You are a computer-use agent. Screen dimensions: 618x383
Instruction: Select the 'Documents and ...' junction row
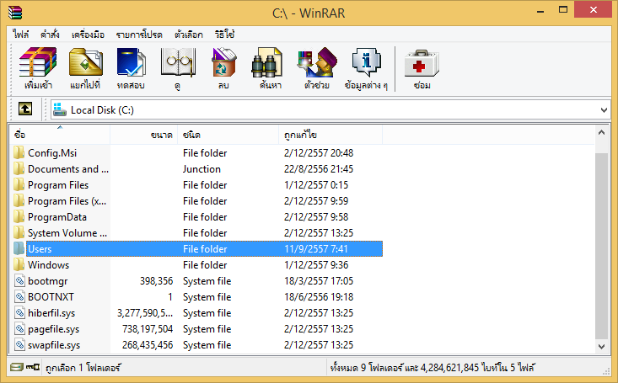(197, 169)
